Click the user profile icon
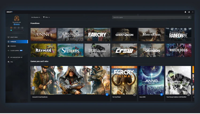 click(x=193, y=12)
